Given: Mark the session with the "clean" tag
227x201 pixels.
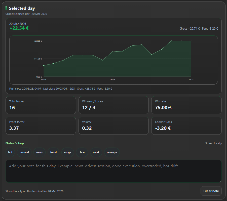Looking at the screenshot, I should 82,152.
